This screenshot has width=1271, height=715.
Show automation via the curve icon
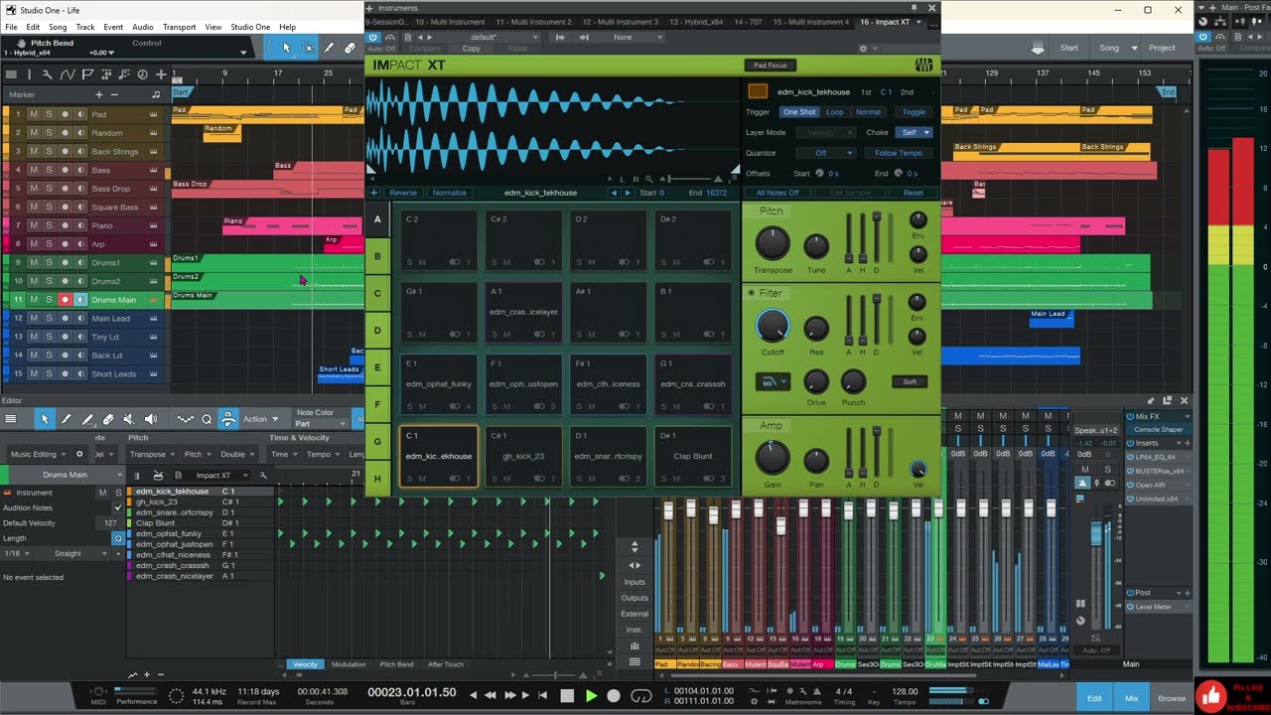(x=69, y=74)
